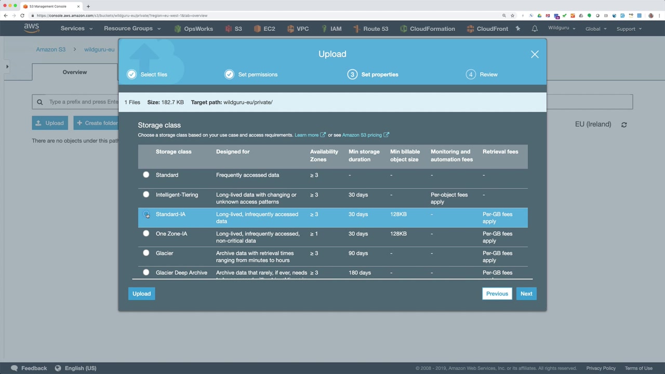Open the Global region dropdown
The image size is (665, 374).
[596, 29]
